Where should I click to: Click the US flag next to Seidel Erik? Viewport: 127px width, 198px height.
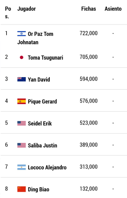point(21,123)
